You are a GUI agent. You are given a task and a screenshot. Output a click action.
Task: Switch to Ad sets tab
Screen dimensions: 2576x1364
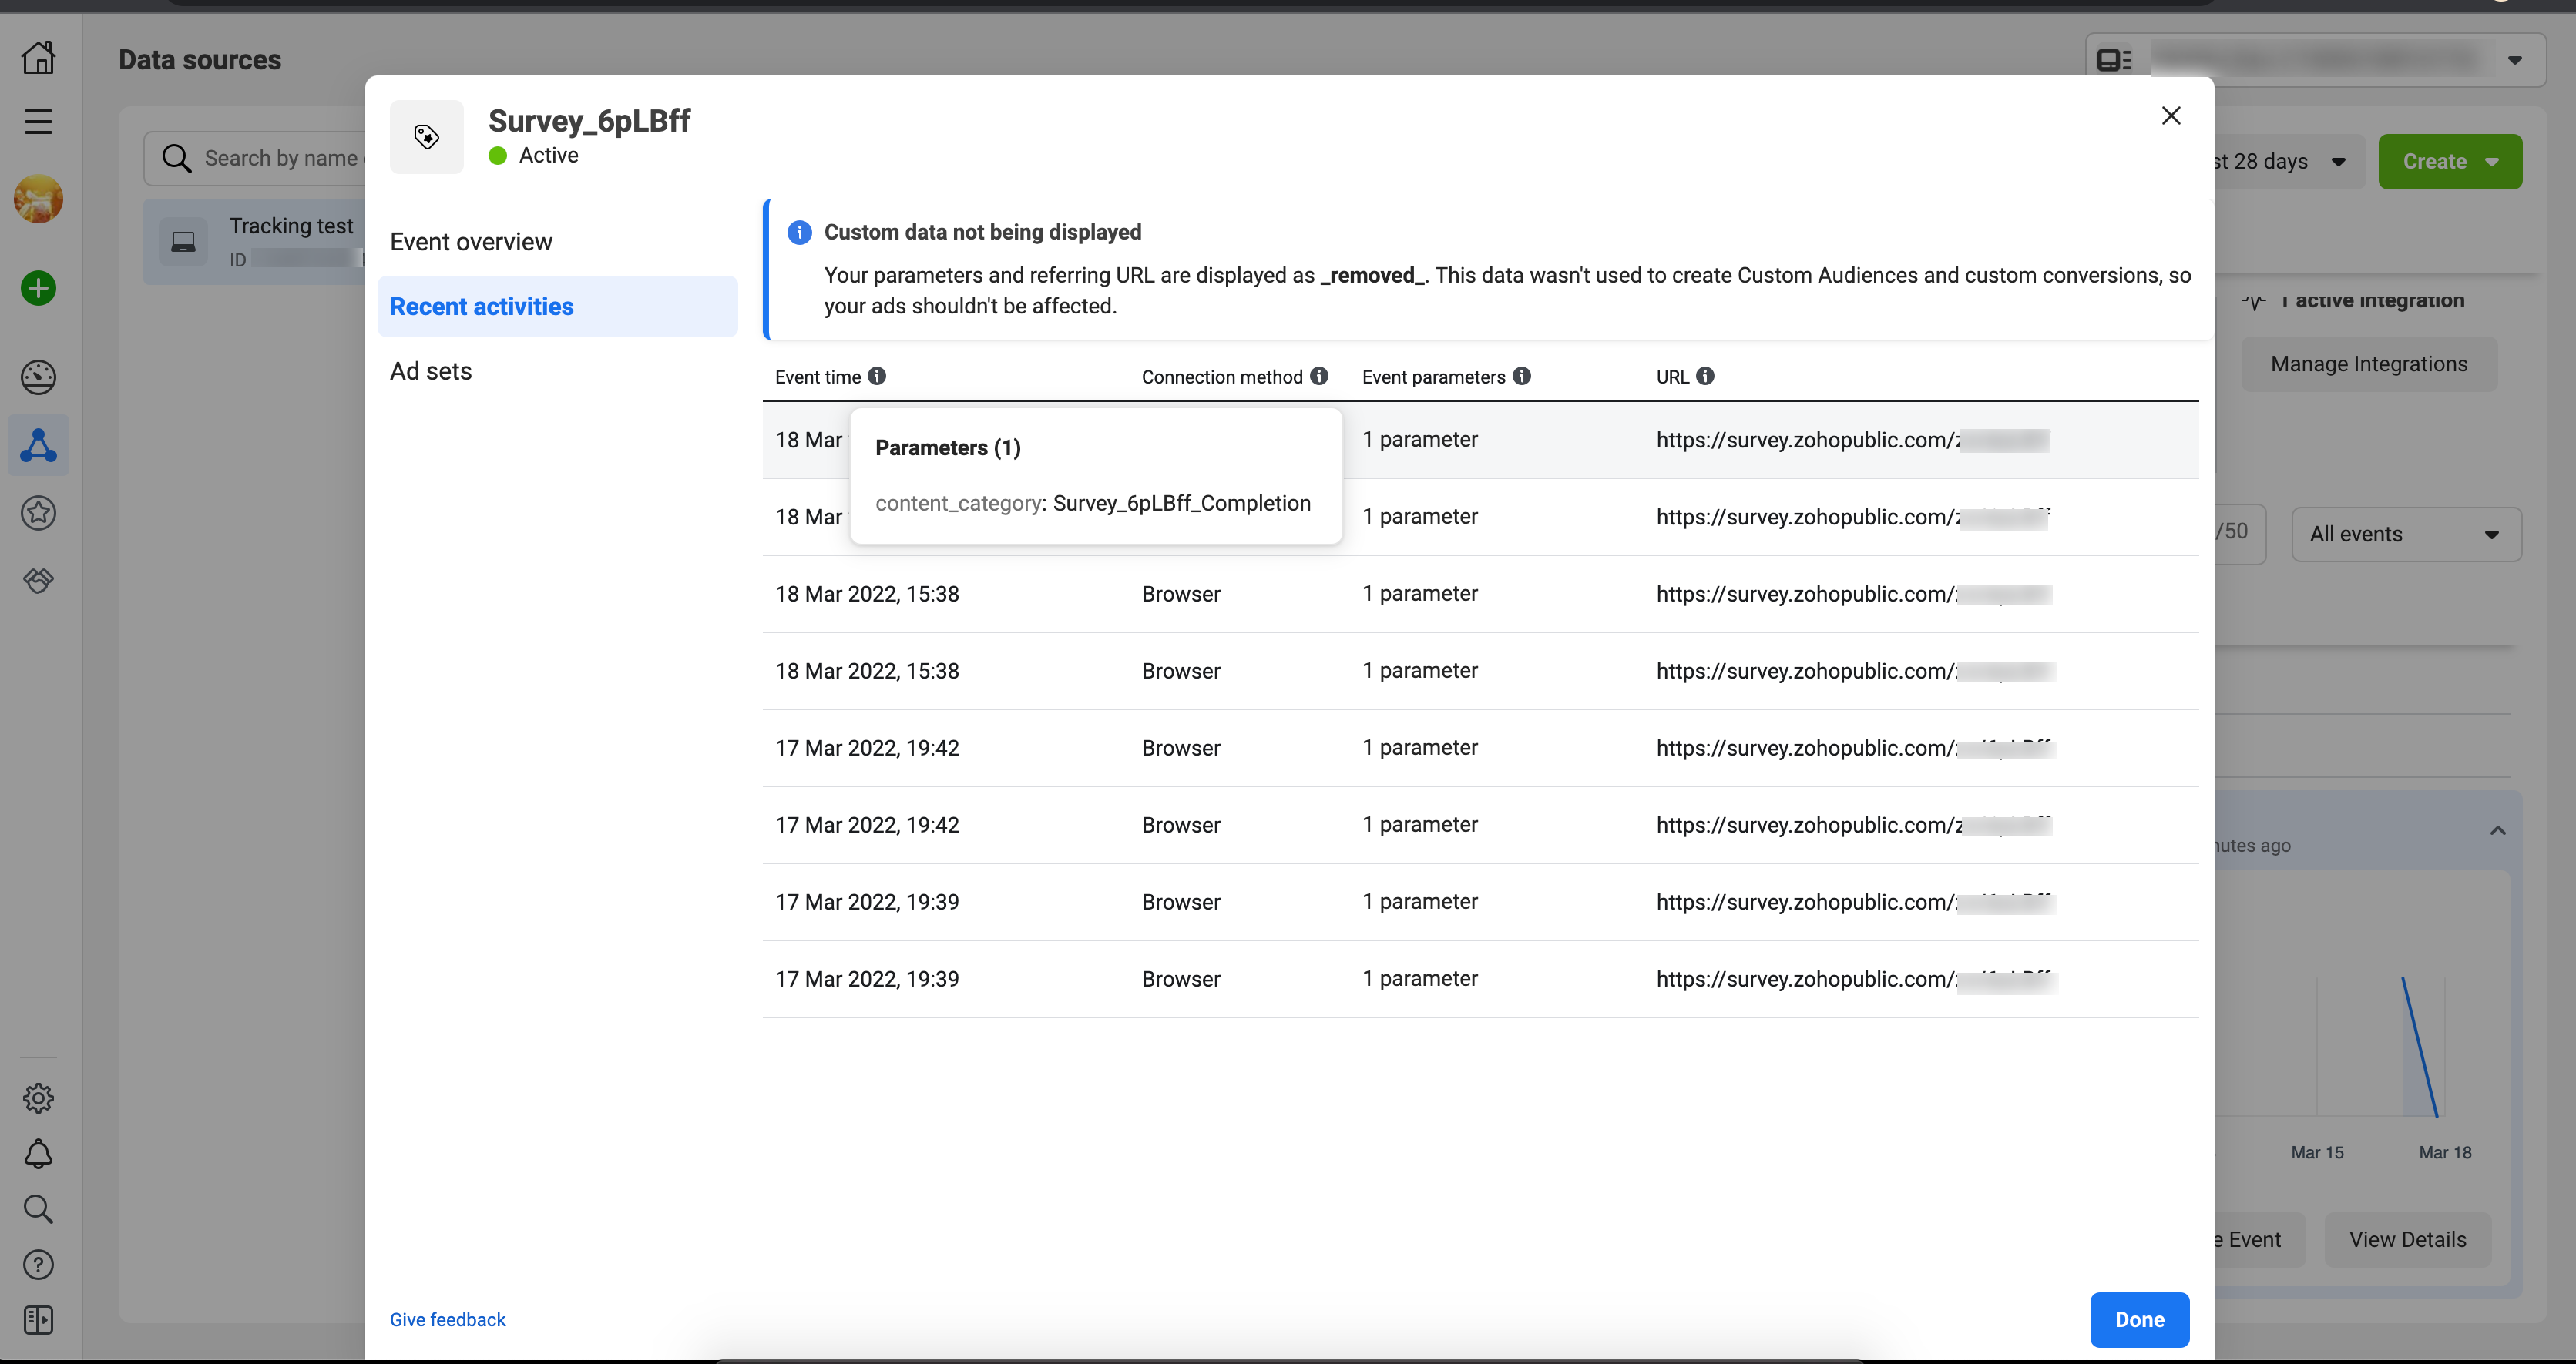pos(431,370)
